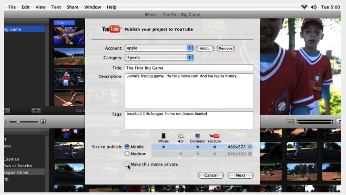Image resolution: width=346 pixels, height=195 pixels.
Task: Click the clock reading Tue 5:00
Action: click(330, 7)
